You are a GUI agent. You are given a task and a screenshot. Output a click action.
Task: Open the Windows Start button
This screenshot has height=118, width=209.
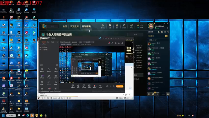tap(3, 115)
